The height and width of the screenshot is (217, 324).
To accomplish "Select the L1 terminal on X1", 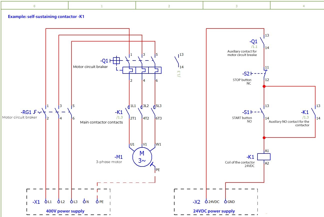I will point(46,202).
